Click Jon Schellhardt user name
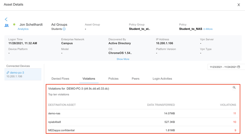Viewport: 245px width, 134px height. pyautogui.click(x=31, y=25)
